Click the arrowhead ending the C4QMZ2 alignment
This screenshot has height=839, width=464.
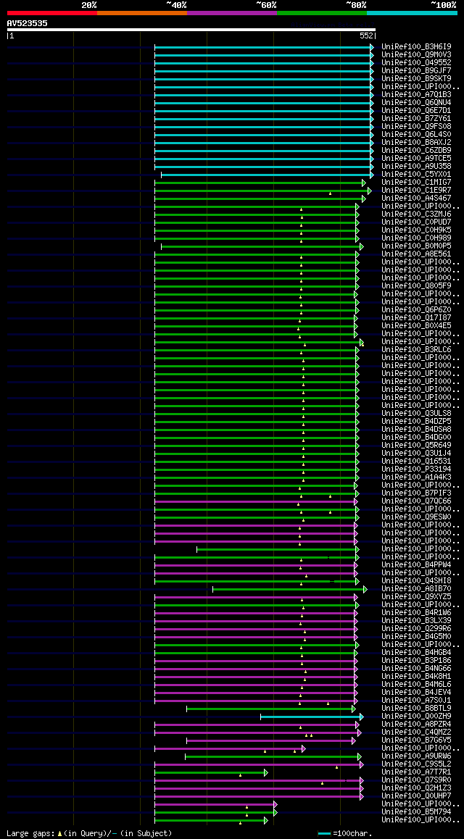click(360, 732)
